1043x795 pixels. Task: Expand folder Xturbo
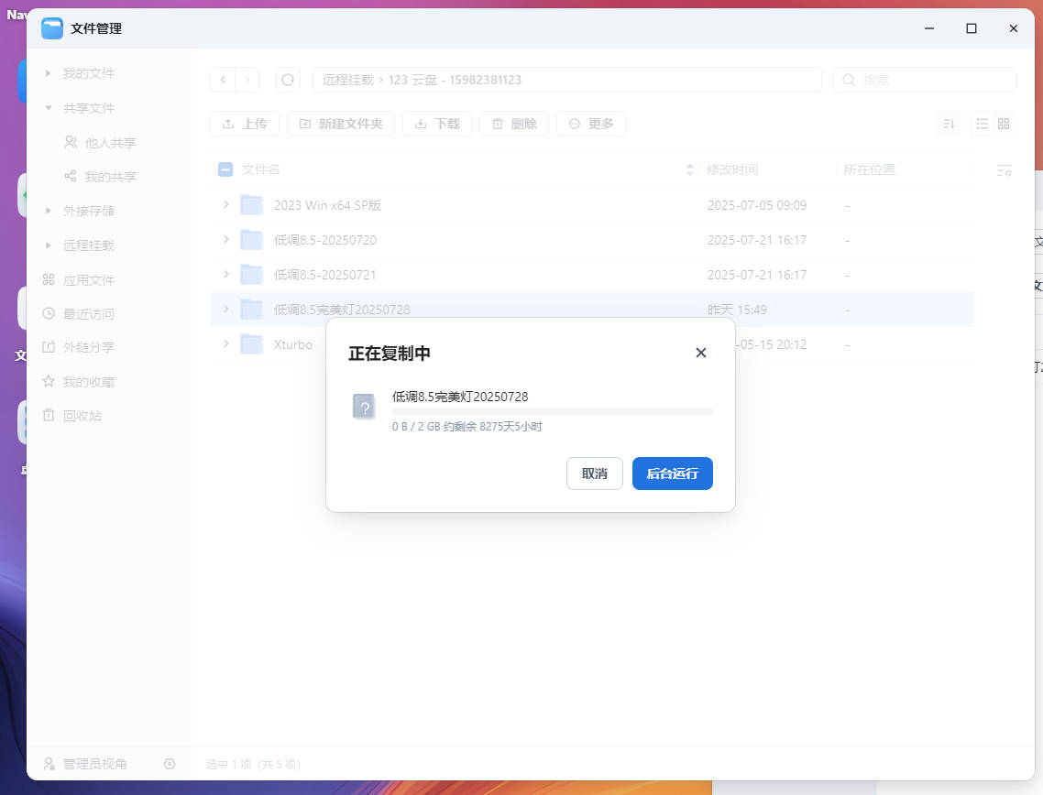click(x=226, y=343)
